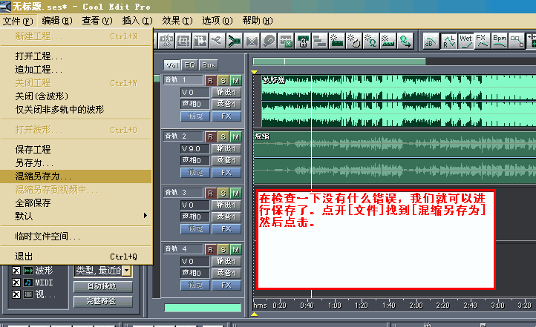Click the mute block 'M' toolbar icon
Viewport: 536px width, 327px height.
pyautogui.click(x=286, y=42)
